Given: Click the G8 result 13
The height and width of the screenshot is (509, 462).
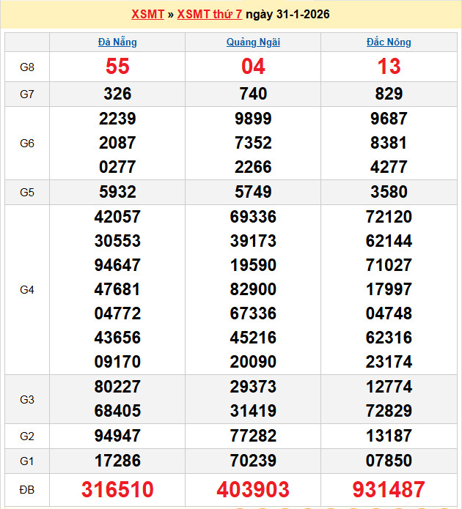Looking at the screenshot, I should [x=389, y=67].
